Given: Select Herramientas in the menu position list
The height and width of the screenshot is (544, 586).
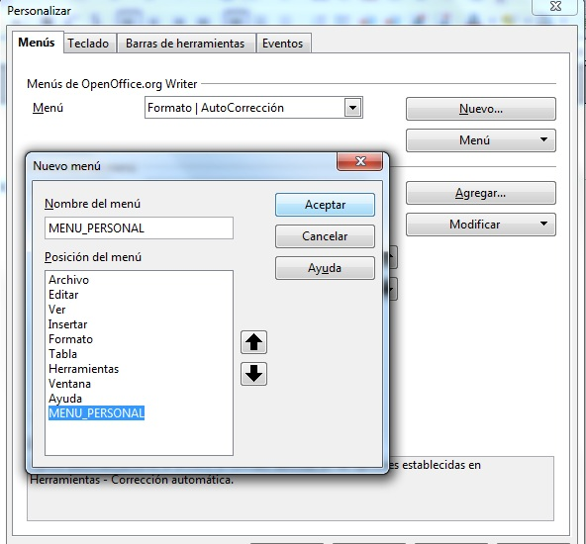Looking at the screenshot, I should tap(84, 369).
